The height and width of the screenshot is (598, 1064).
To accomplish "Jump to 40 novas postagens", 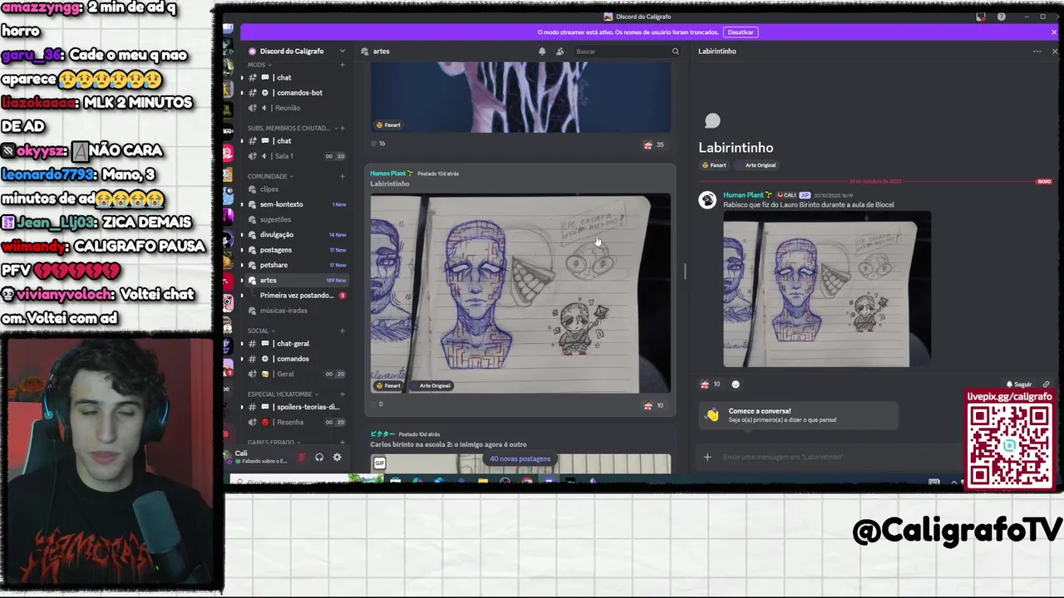I will pos(520,458).
